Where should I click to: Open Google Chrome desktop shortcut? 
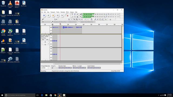point(3,32)
